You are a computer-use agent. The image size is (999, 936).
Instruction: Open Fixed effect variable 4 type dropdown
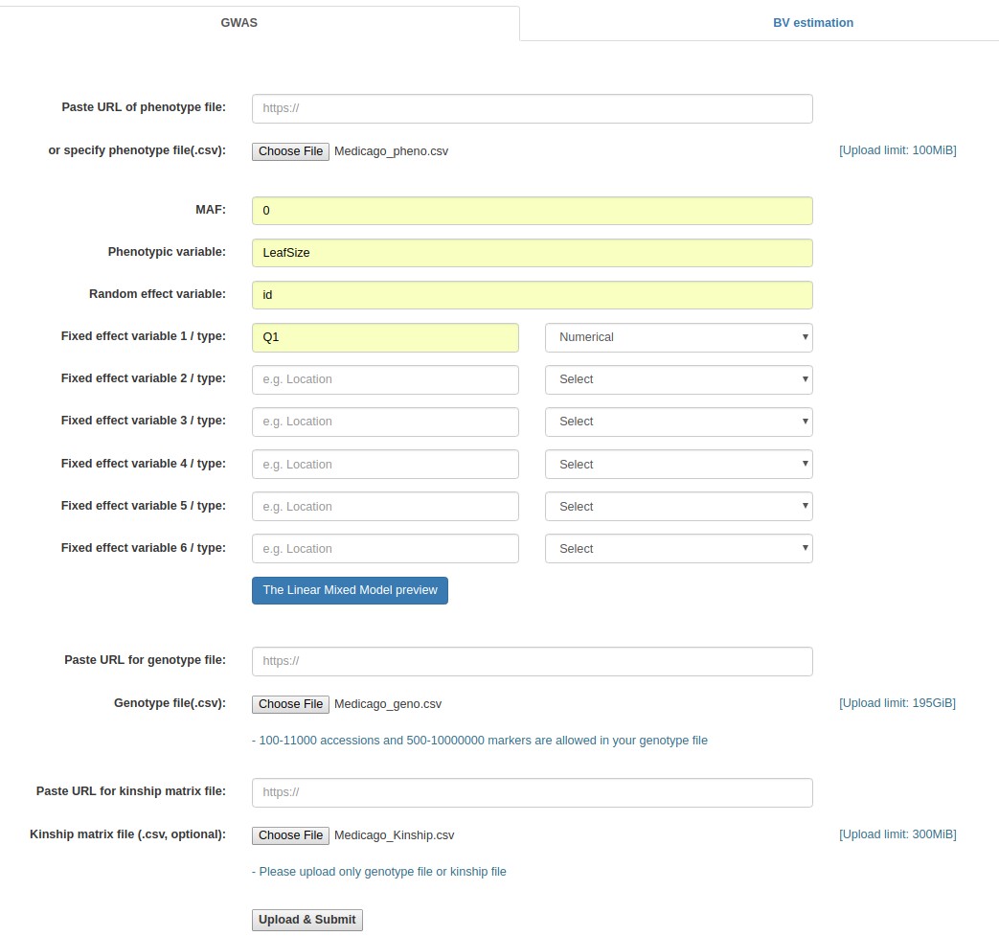point(678,464)
